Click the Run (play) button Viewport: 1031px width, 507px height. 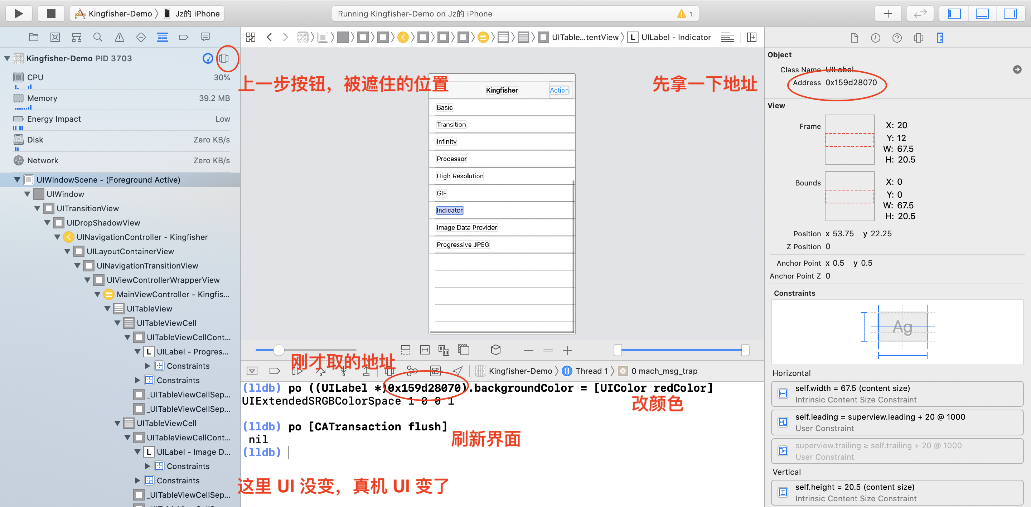(18, 14)
